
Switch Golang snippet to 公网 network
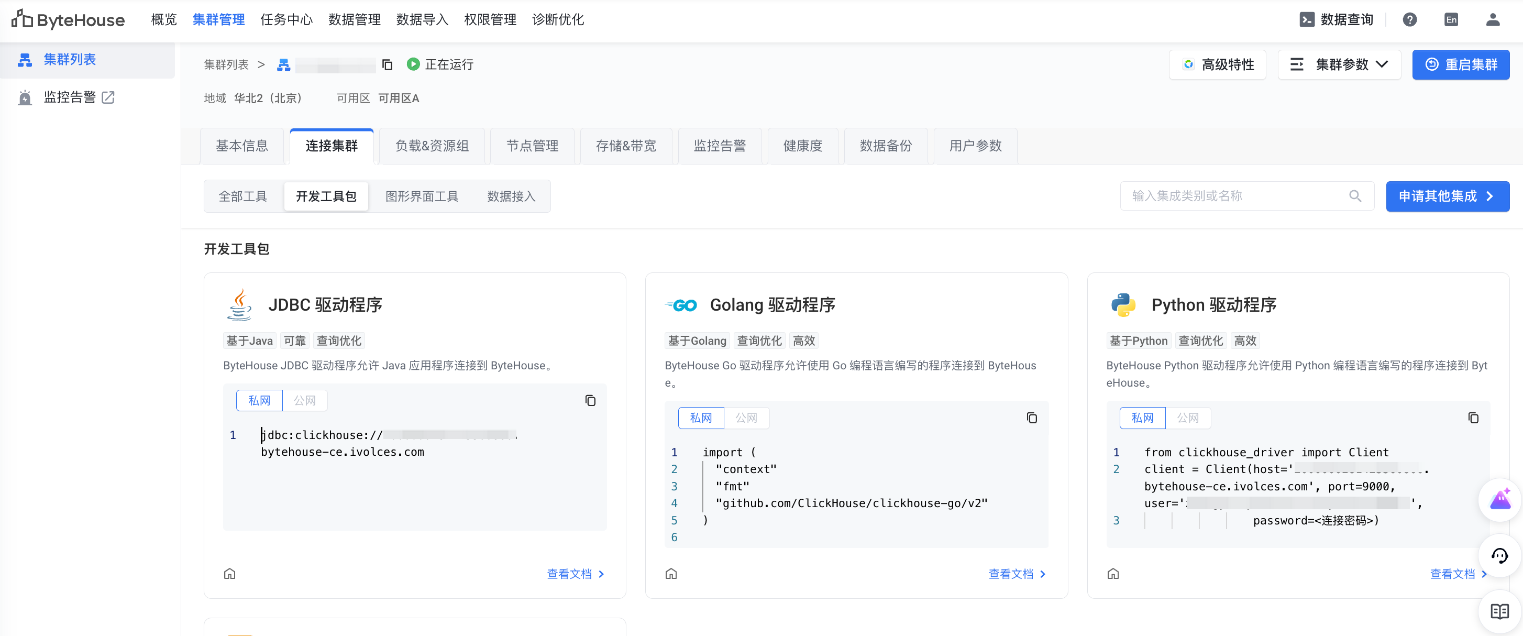tap(746, 418)
